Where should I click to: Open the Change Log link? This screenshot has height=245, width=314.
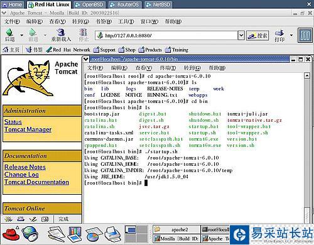(x=21, y=175)
